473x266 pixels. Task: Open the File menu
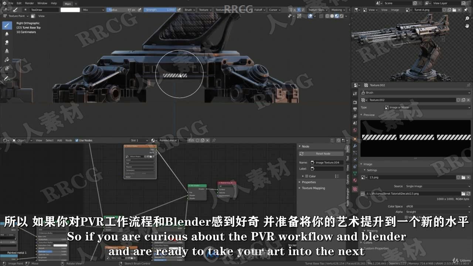[11, 3]
